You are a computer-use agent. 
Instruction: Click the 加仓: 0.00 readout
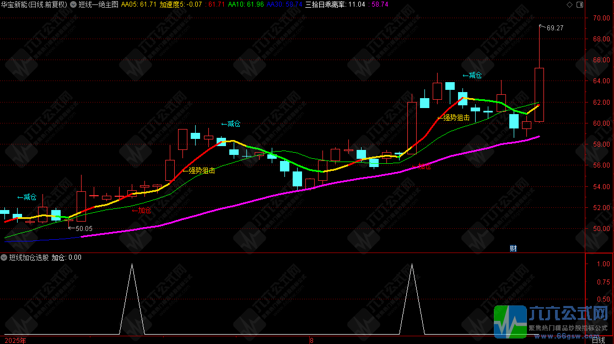click(67, 257)
